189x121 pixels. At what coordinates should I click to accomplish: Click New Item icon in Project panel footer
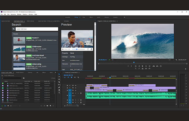tap(51, 106)
